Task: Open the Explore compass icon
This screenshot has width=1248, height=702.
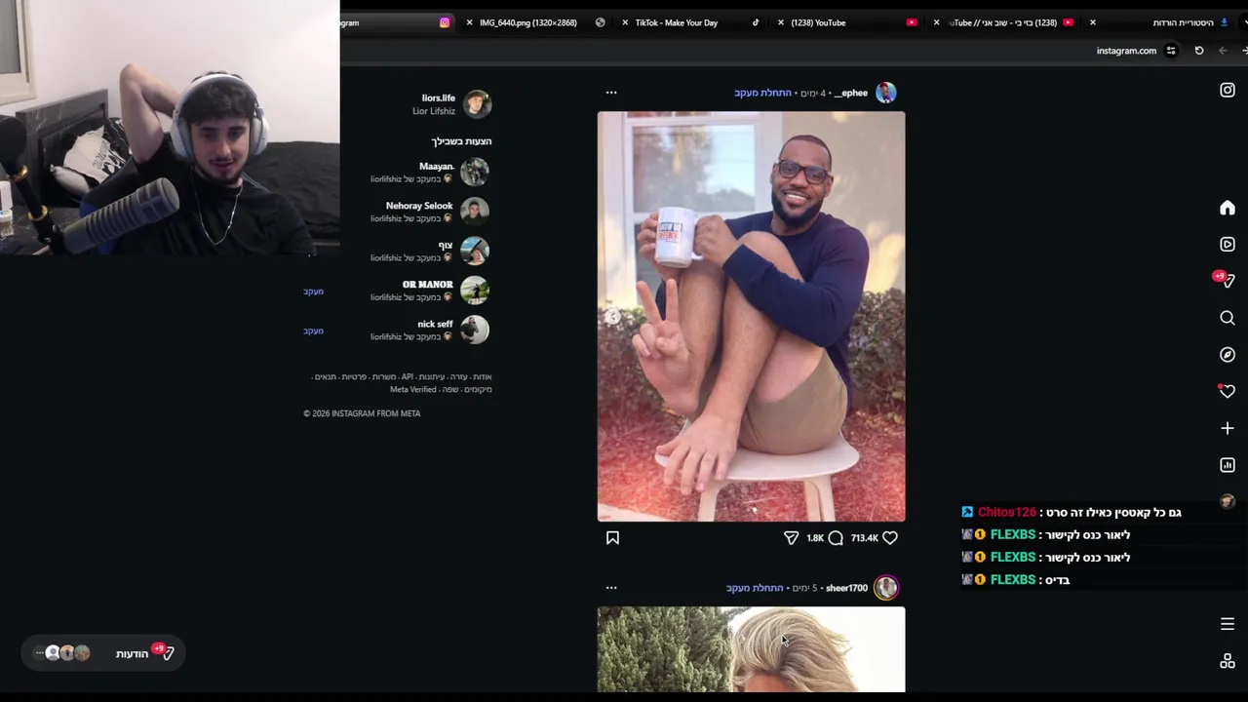Action: (x=1228, y=355)
